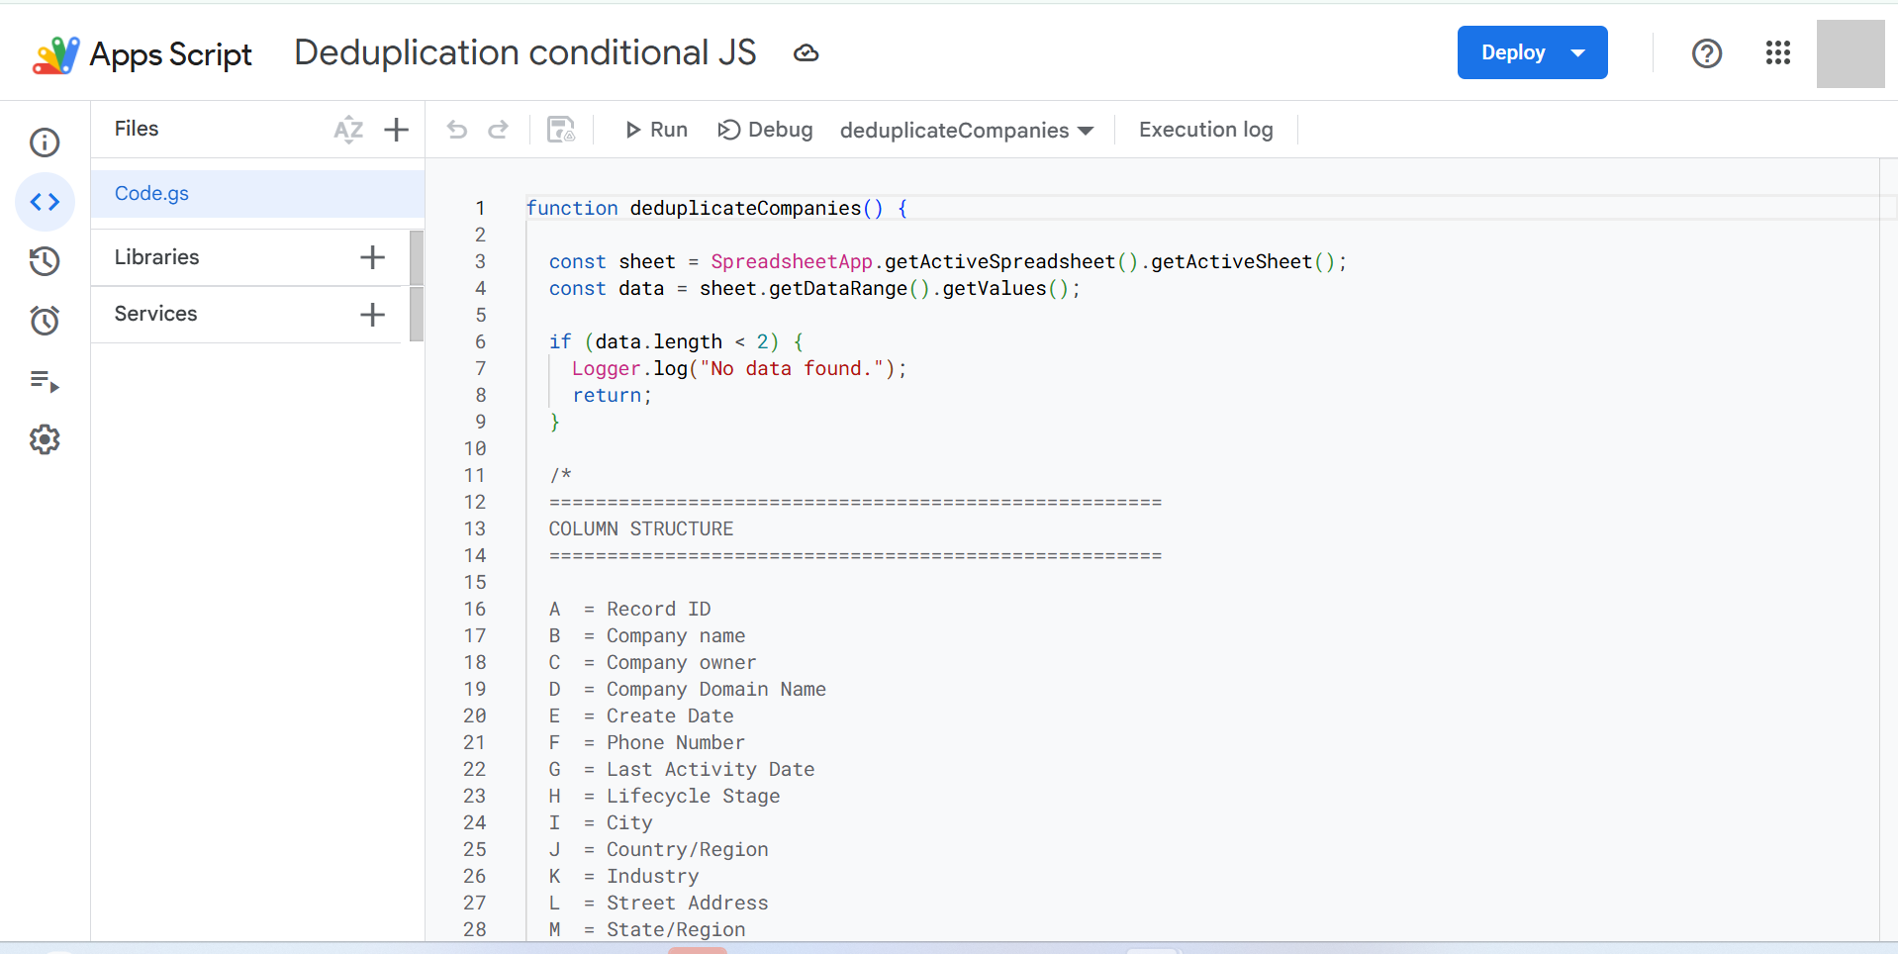
Task: Click the Services section label
Action: pos(155,314)
